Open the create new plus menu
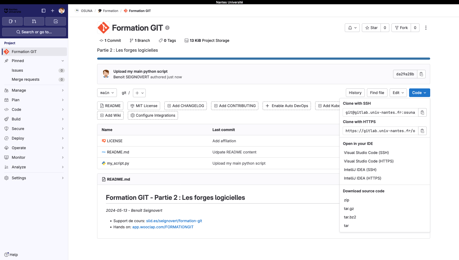Image resolution: width=459 pixels, height=260 pixels. tap(53, 11)
